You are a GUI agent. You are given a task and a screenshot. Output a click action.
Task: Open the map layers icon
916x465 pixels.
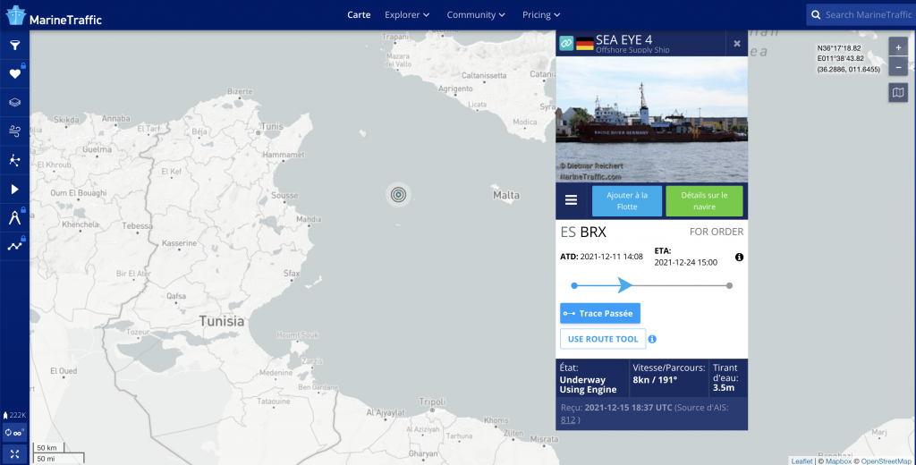[x=14, y=102]
